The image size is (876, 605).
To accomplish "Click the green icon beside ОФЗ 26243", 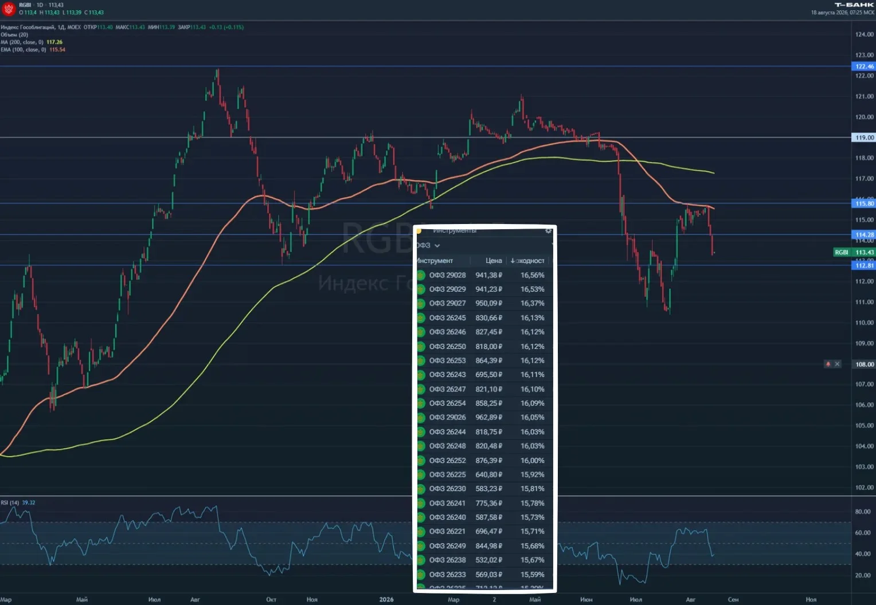I will [x=421, y=375].
